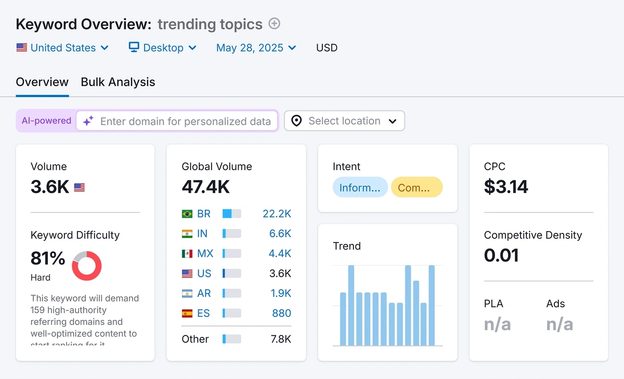Click the Argentina flag in Global Volume
624x379 pixels.
tap(187, 293)
